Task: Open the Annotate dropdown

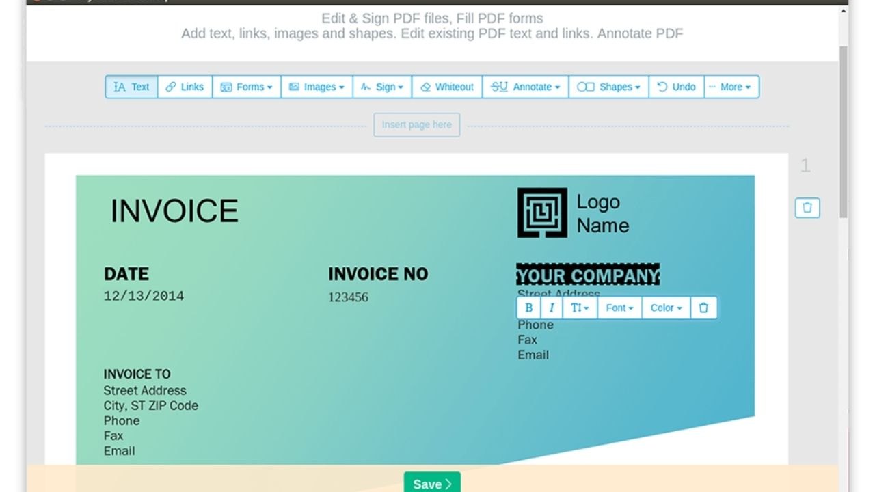Action: 526,87
